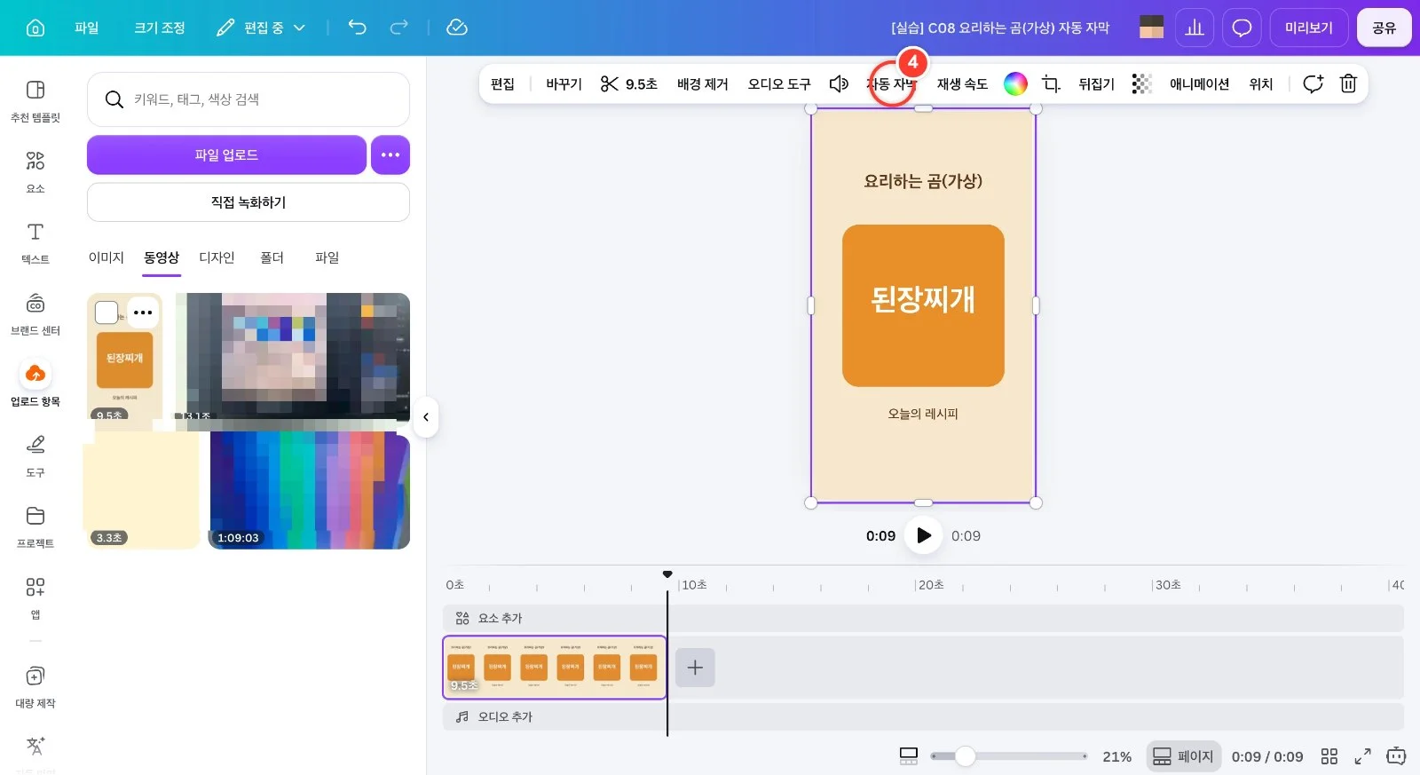The height and width of the screenshot is (775, 1420).
Task: Switch to 이미지 tab
Action: coord(106,257)
